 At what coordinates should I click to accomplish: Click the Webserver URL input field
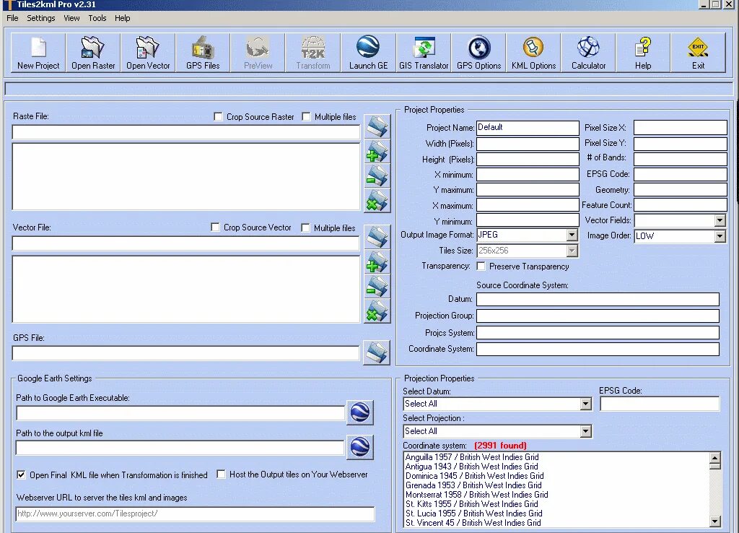[x=195, y=513]
